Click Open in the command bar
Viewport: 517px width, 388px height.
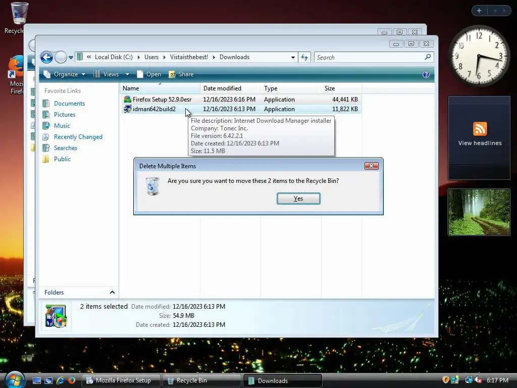point(149,74)
